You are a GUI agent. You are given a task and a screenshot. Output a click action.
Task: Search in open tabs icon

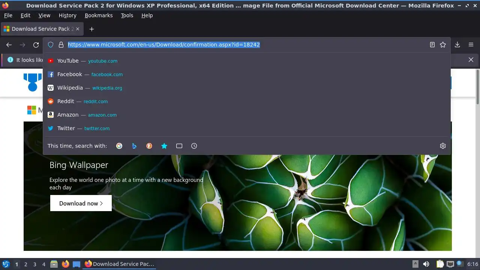pyautogui.click(x=179, y=146)
